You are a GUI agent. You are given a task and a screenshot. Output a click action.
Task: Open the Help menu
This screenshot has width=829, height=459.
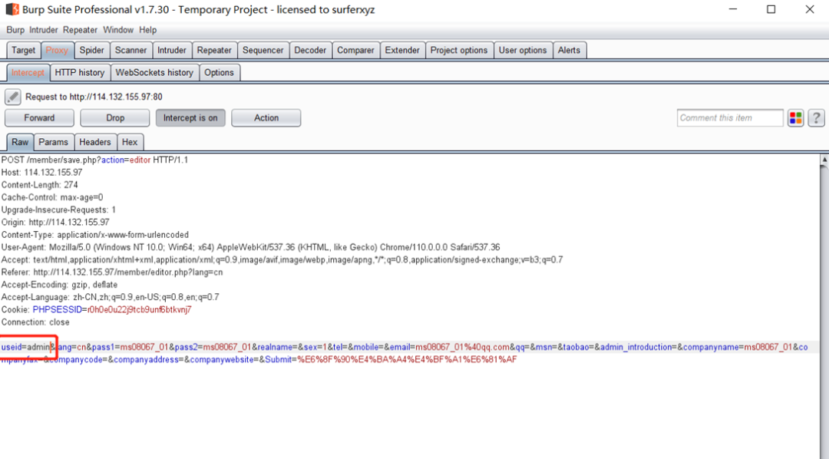pyautogui.click(x=147, y=30)
